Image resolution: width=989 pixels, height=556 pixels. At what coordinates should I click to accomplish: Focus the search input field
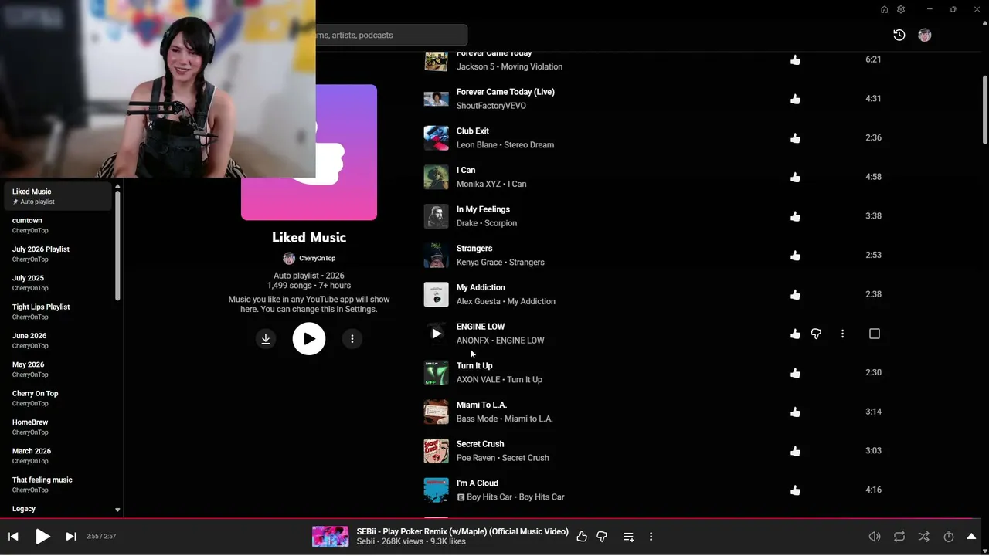[391, 35]
